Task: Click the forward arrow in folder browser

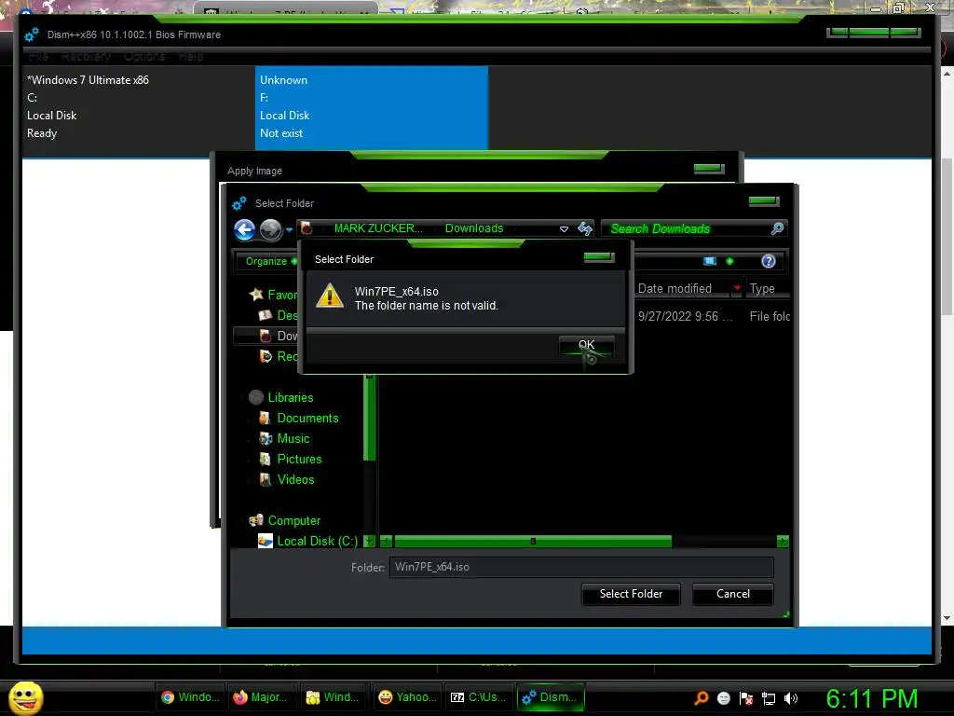Action: click(271, 229)
